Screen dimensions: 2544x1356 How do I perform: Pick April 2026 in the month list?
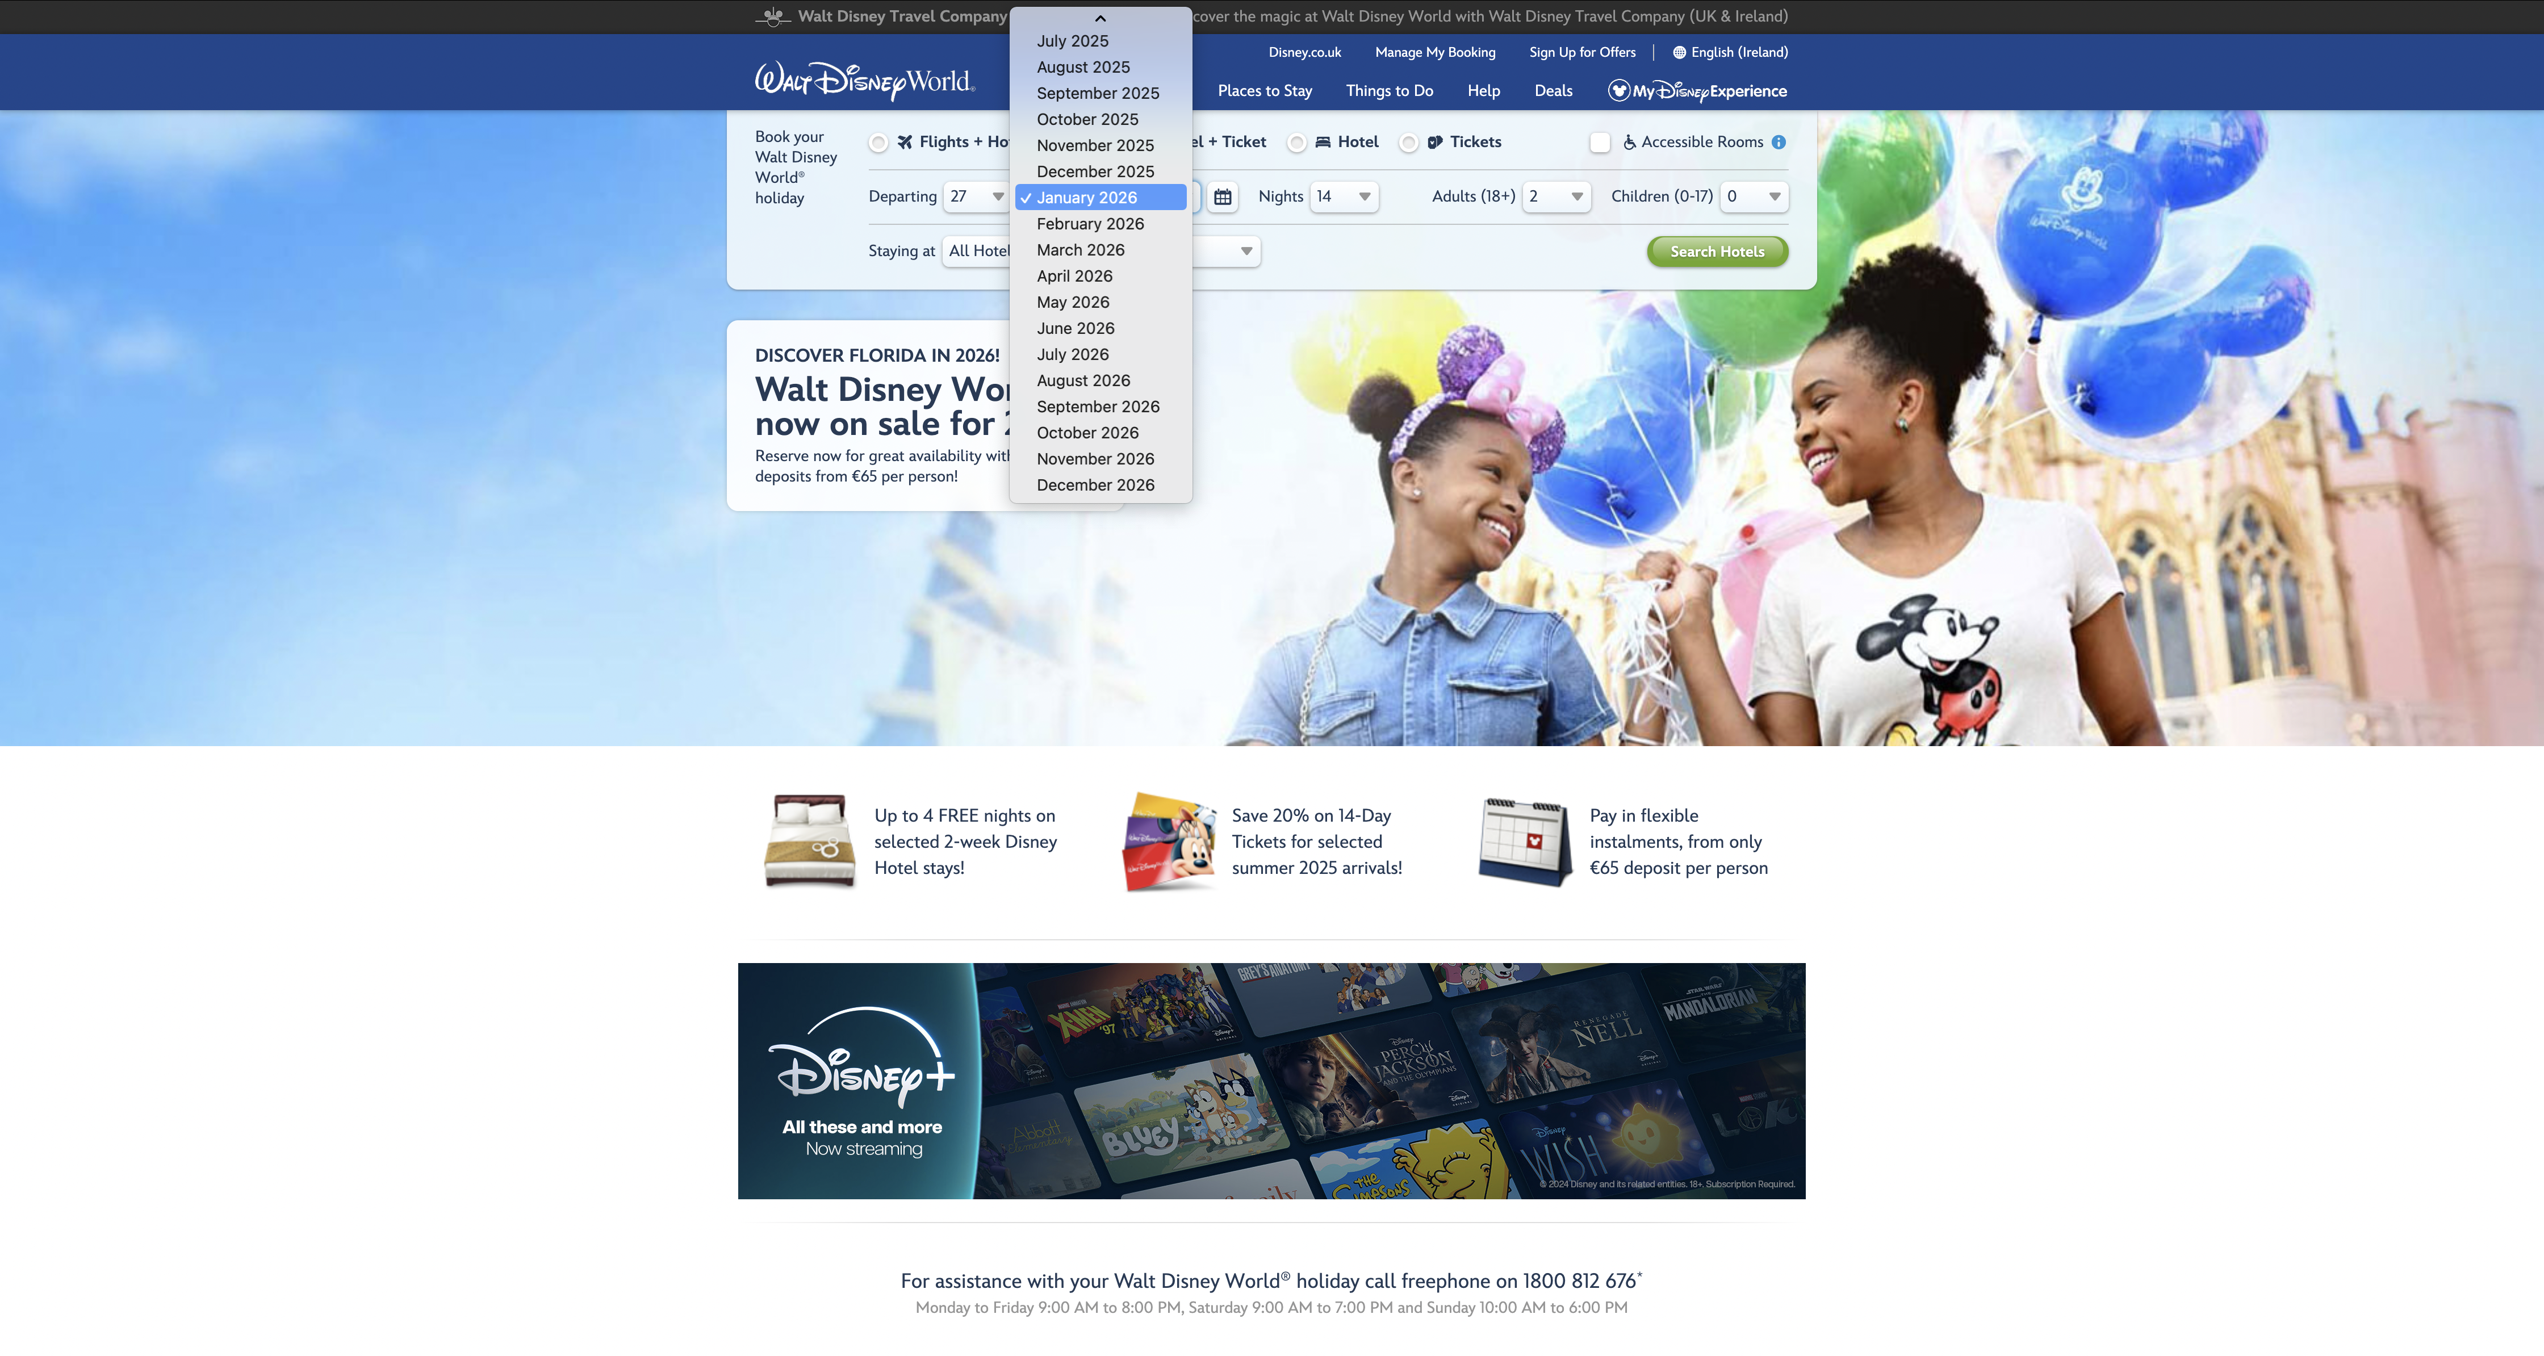coord(1100,277)
